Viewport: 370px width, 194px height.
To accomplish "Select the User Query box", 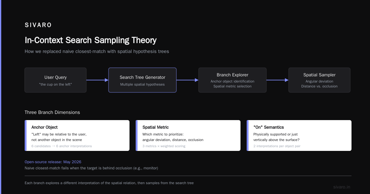I will coord(55,80).
